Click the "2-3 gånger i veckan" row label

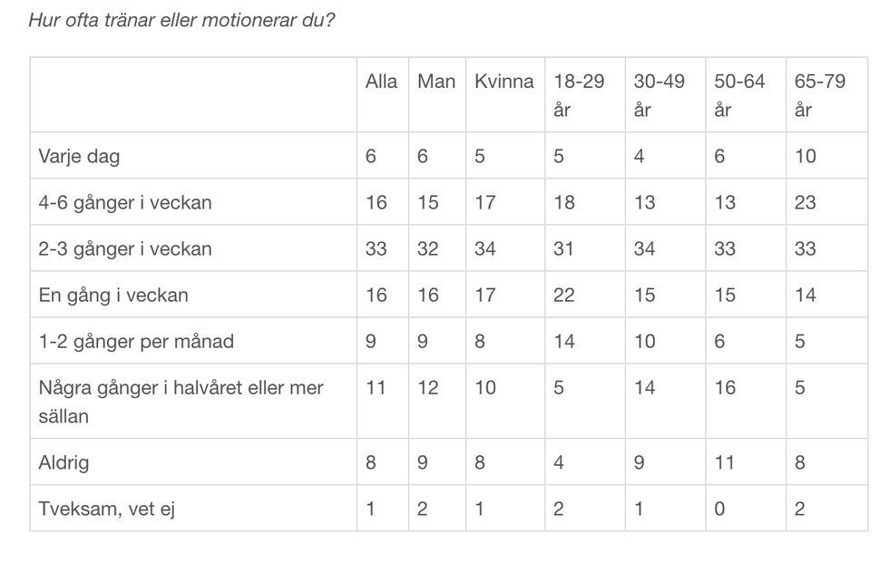click(x=125, y=248)
